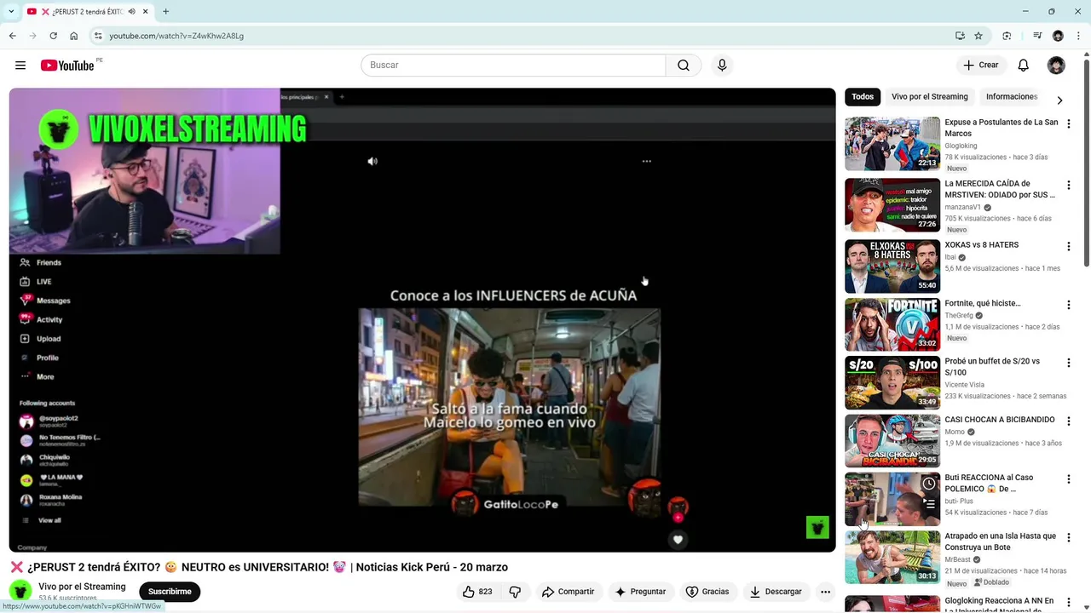Like the video with thumbs up
Viewport: 1091px width, 613px height.
click(x=478, y=592)
